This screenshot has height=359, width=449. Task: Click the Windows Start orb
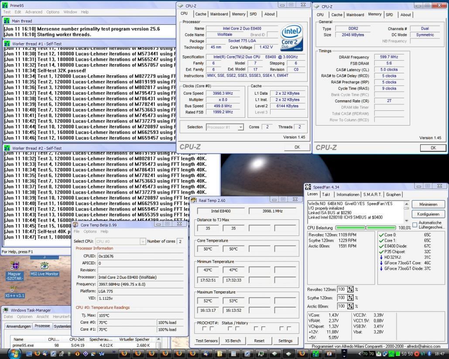[14, 354]
